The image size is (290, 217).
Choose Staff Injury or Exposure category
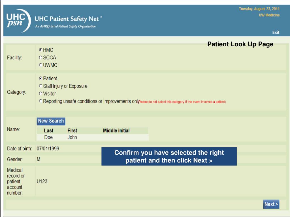40,86
